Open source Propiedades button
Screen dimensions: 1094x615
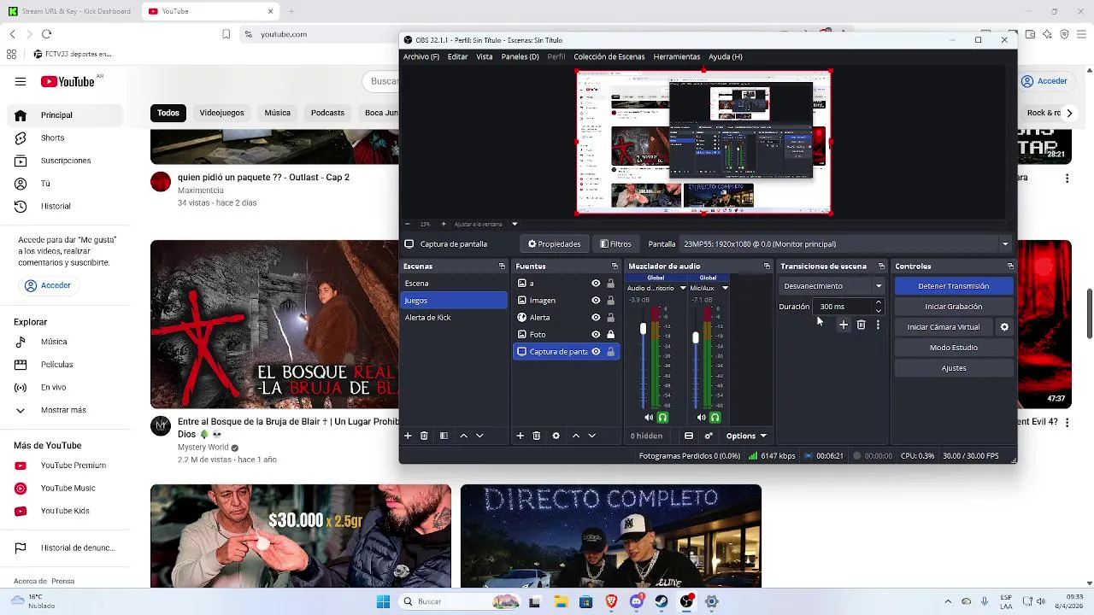coord(555,244)
